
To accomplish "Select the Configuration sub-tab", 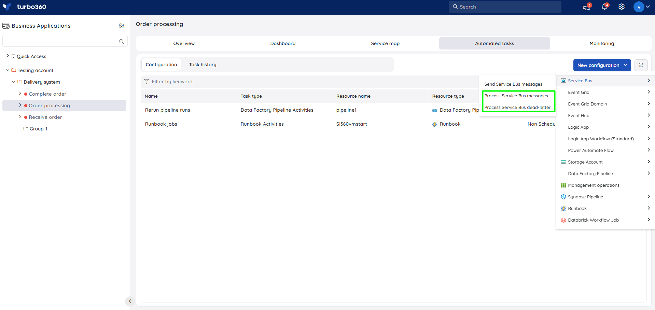I will tap(161, 65).
